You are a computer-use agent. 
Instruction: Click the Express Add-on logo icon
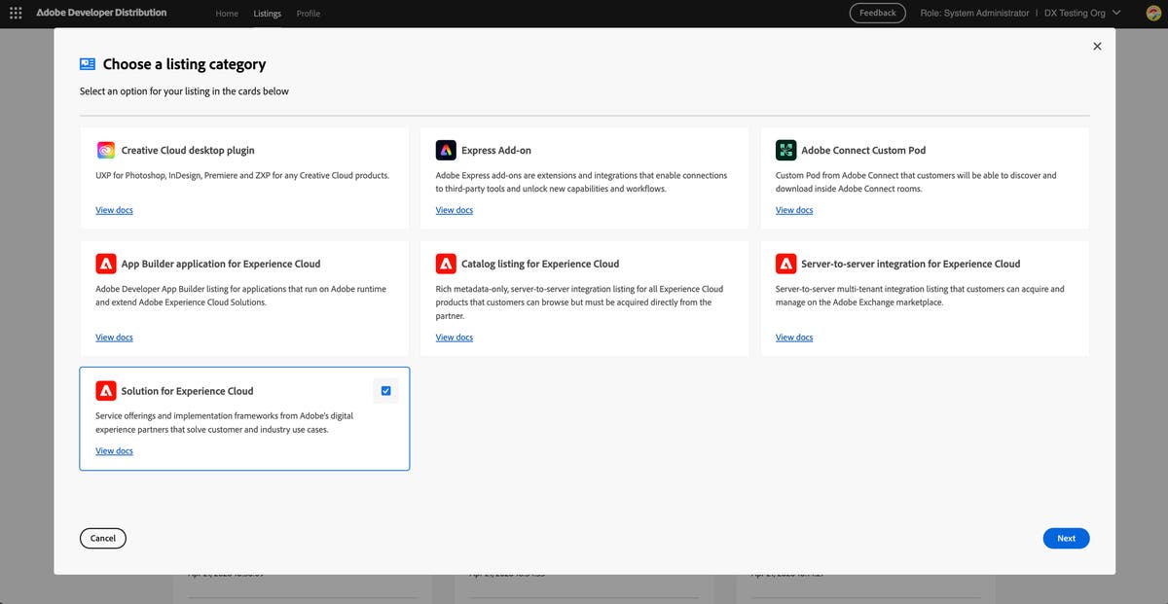click(446, 151)
